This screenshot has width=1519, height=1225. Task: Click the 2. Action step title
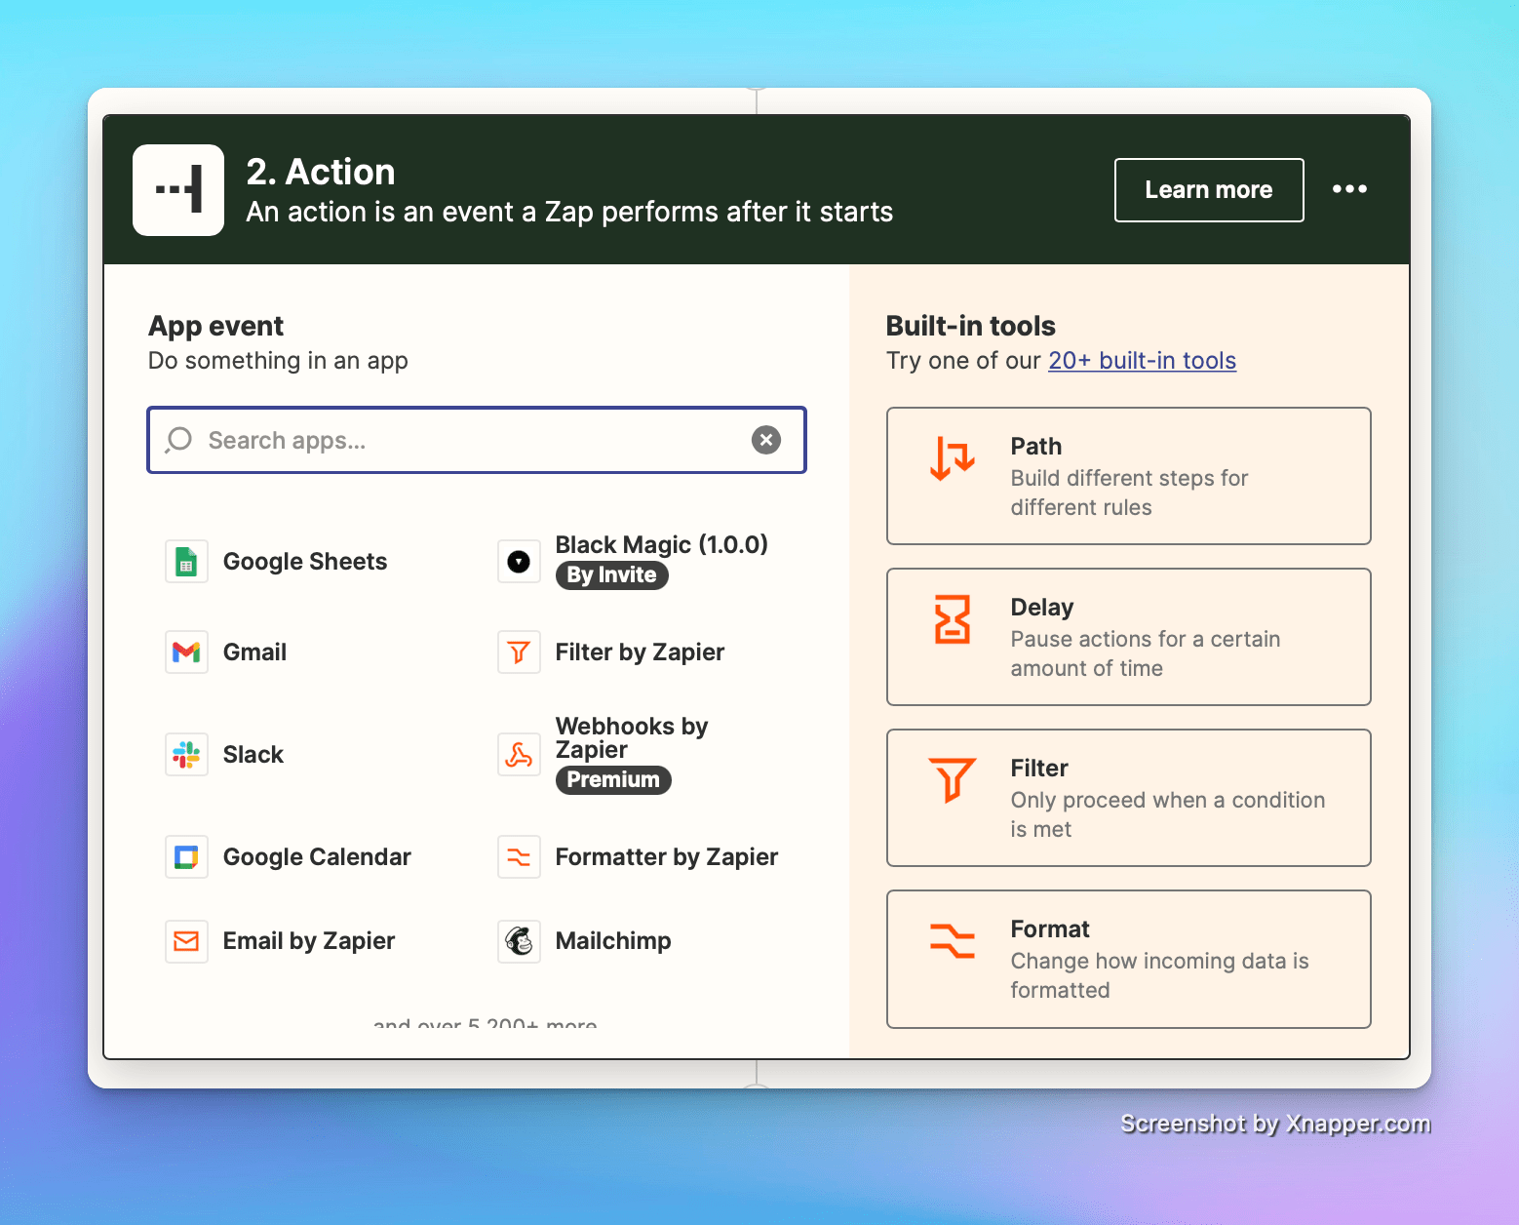pos(321,172)
